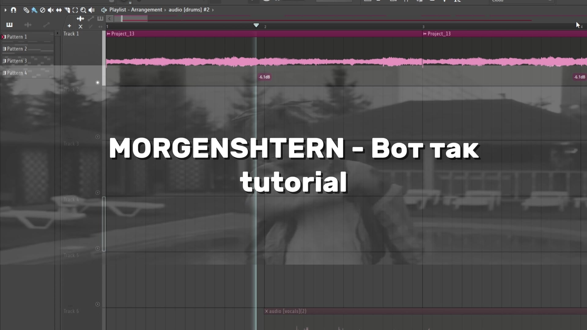Click the playlist speaker icon before title
Viewport: 587px width, 330px height.
[x=104, y=10]
